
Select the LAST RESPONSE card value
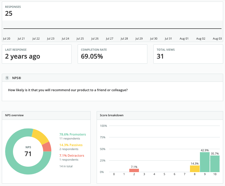(23, 56)
